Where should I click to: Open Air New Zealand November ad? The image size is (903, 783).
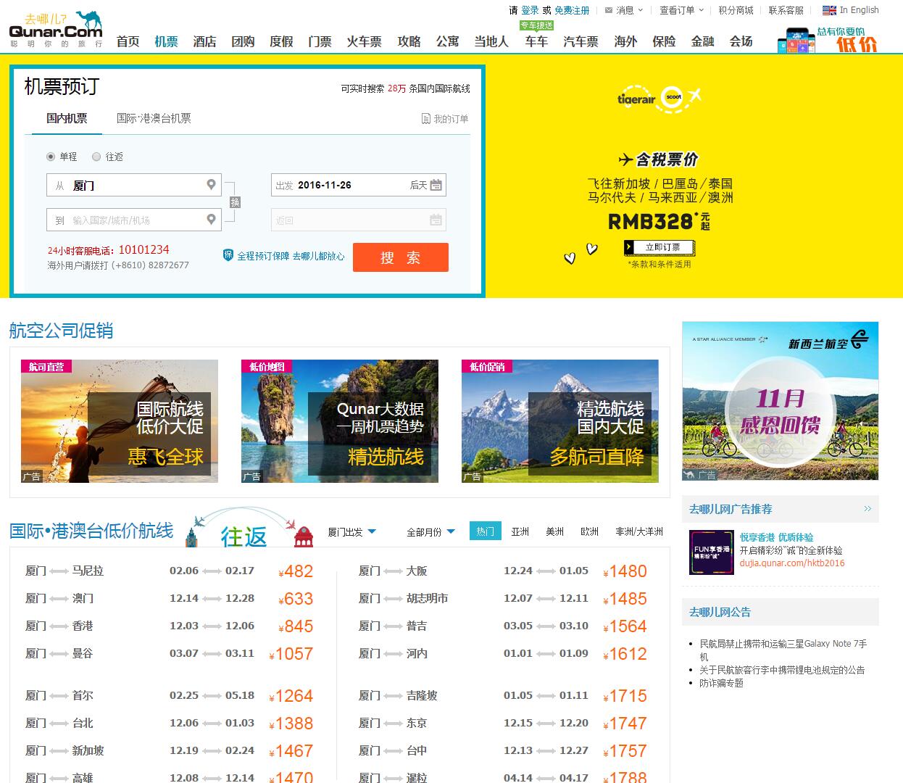[781, 401]
